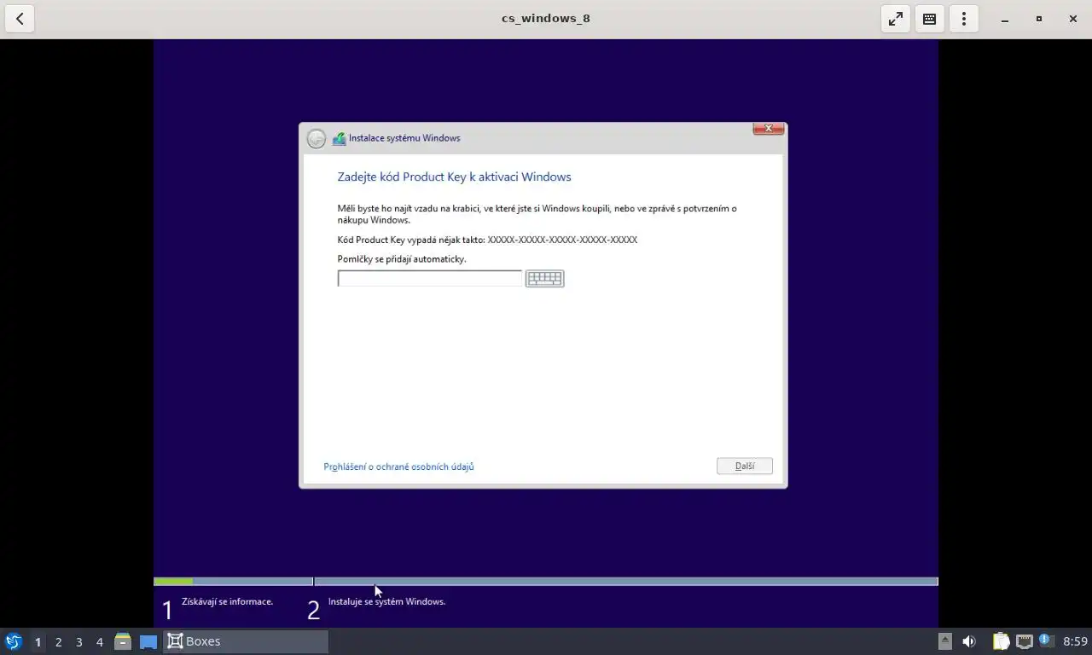Click the Windows Setup back arrow circle
The image size is (1092, 655).
[x=317, y=138]
